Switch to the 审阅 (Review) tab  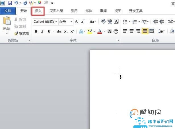103,11
